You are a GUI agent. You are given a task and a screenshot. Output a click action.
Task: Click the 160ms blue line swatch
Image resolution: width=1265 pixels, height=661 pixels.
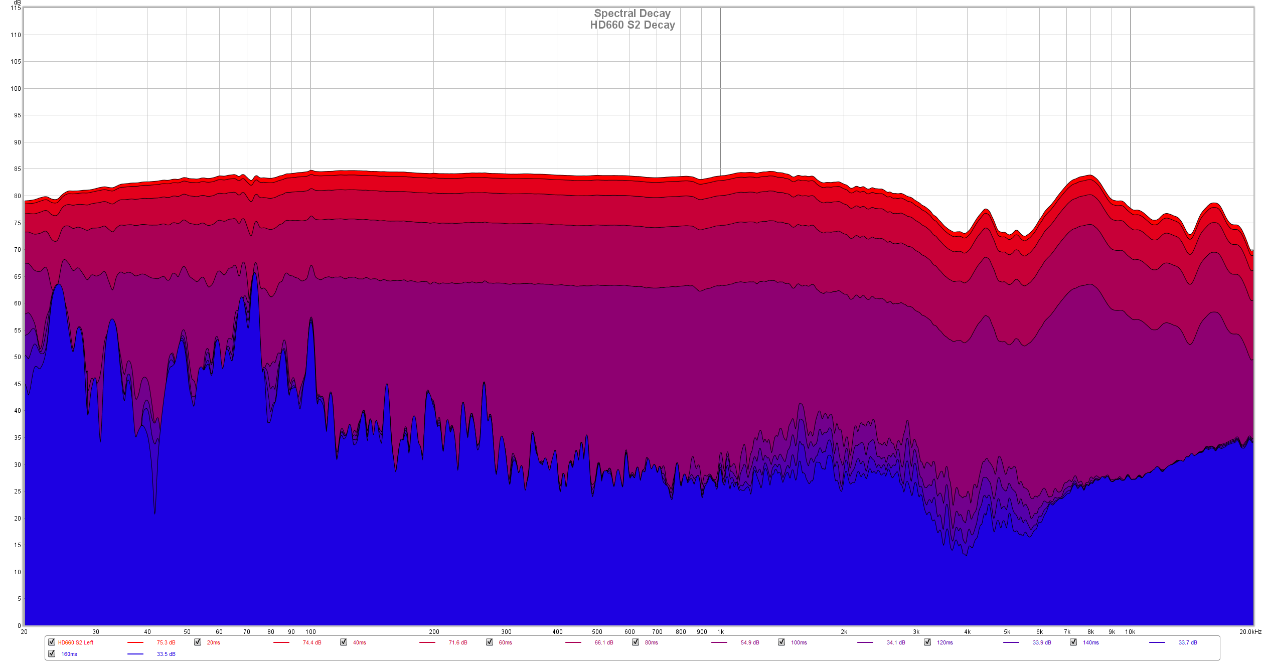pos(135,654)
